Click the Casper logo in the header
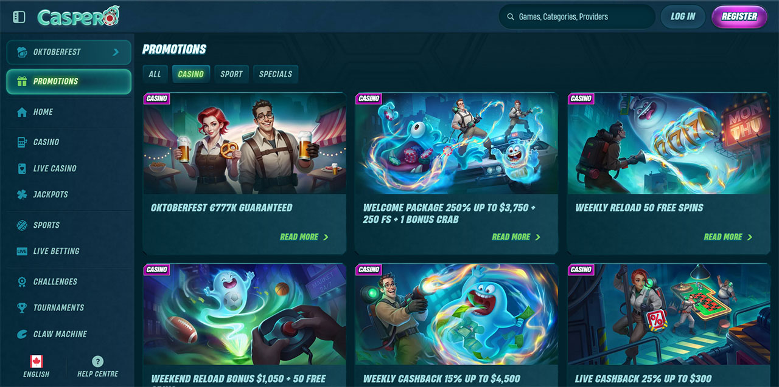 pyautogui.click(x=79, y=16)
